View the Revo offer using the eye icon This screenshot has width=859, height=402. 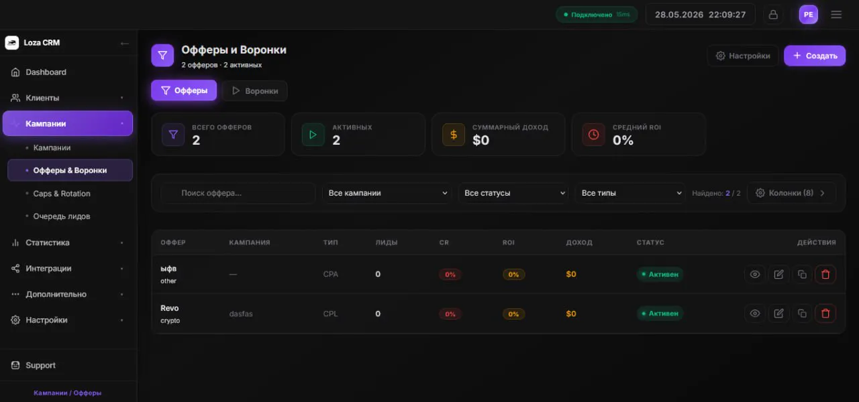[x=755, y=313]
